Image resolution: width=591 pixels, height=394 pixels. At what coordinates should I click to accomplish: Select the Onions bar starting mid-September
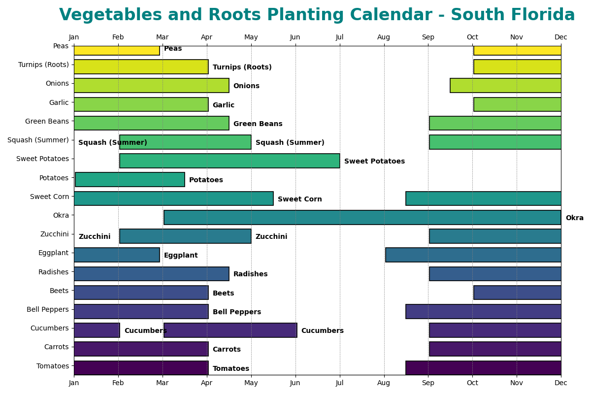point(505,85)
